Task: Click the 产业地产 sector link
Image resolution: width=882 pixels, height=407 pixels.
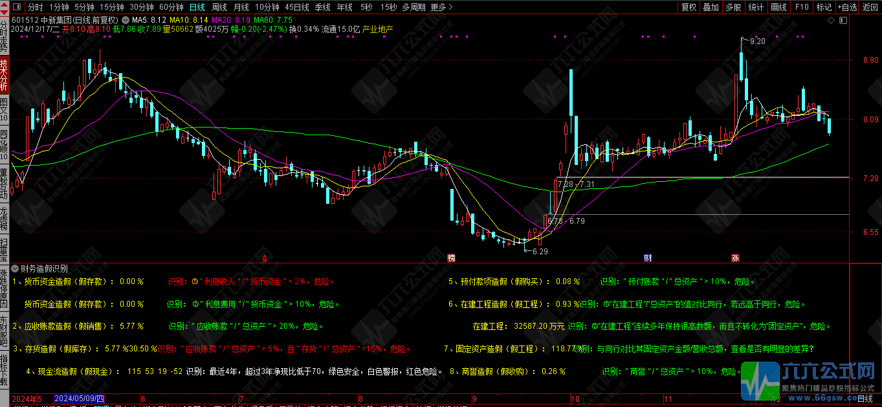Action: tap(377, 29)
